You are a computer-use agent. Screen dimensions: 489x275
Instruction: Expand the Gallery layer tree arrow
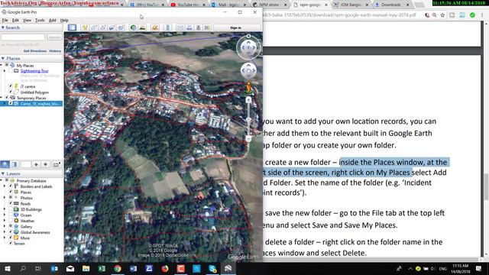coord(5,226)
